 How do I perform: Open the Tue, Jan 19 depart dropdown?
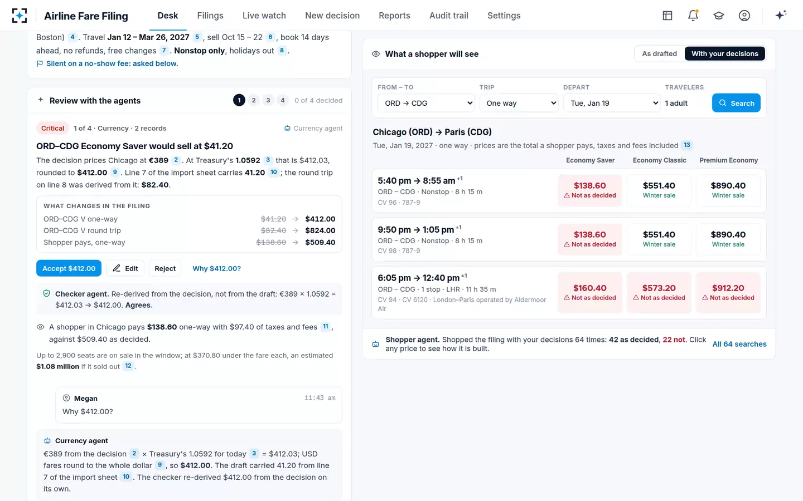(612, 103)
